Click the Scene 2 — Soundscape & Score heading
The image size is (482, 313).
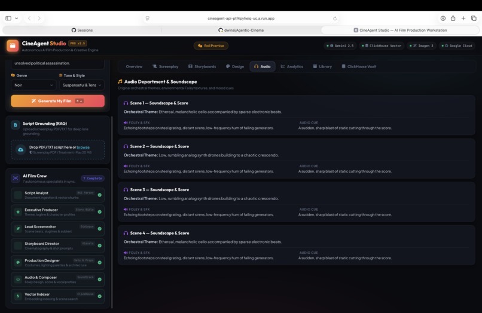pyautogui.click(x=160, y=146)
